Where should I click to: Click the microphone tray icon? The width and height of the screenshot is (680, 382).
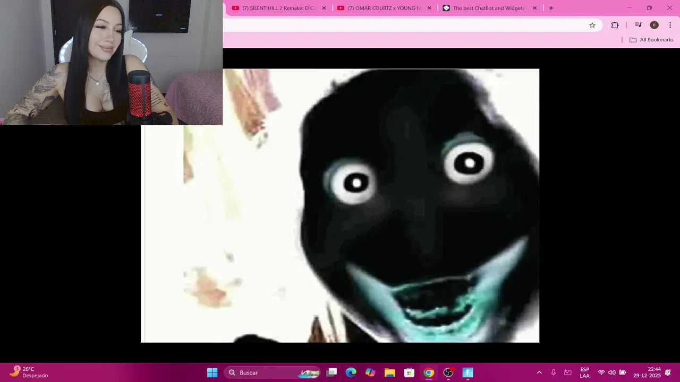554,372
